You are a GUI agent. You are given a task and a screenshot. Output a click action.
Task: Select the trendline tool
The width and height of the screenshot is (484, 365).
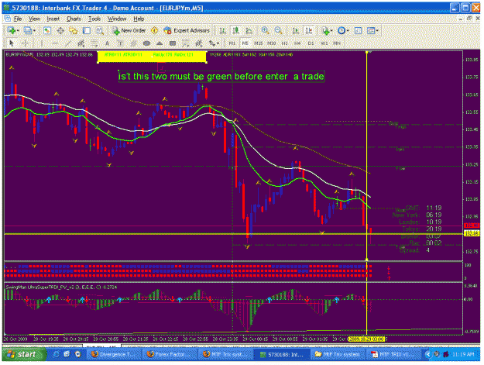point(68,43)
